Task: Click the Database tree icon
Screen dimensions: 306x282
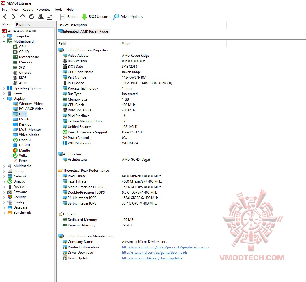Action: click(10, 208)
